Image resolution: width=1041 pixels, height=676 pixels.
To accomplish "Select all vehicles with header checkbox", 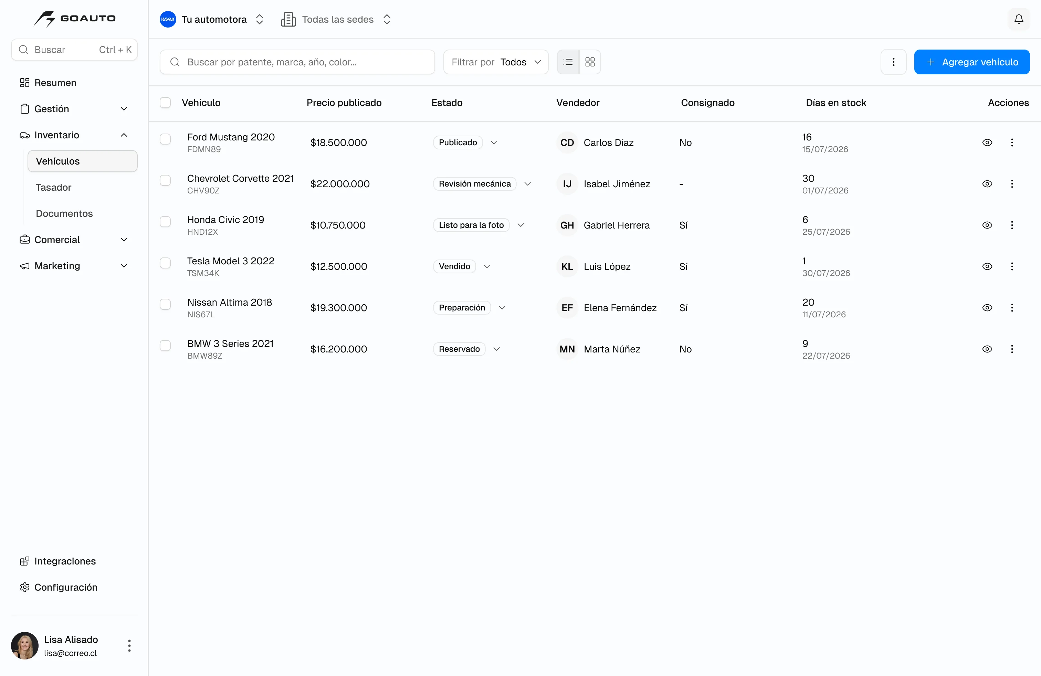I will pyautogui.click(x=165, y=103).
